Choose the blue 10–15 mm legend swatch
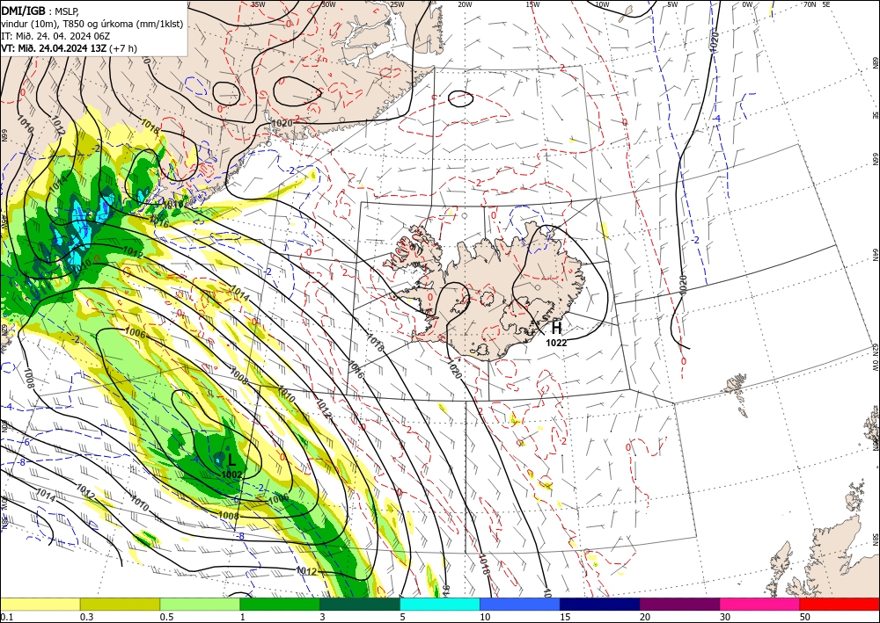880x623 pixels. (x=520, y=604)
